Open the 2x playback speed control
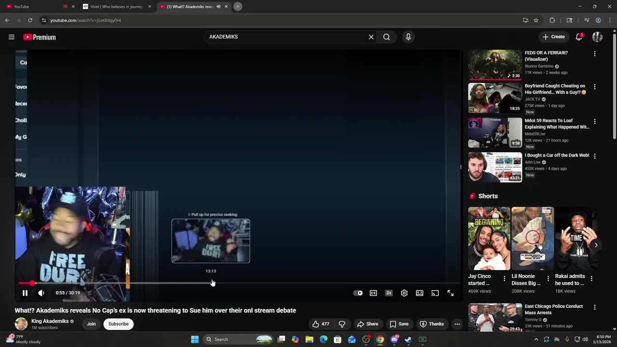 389,293
